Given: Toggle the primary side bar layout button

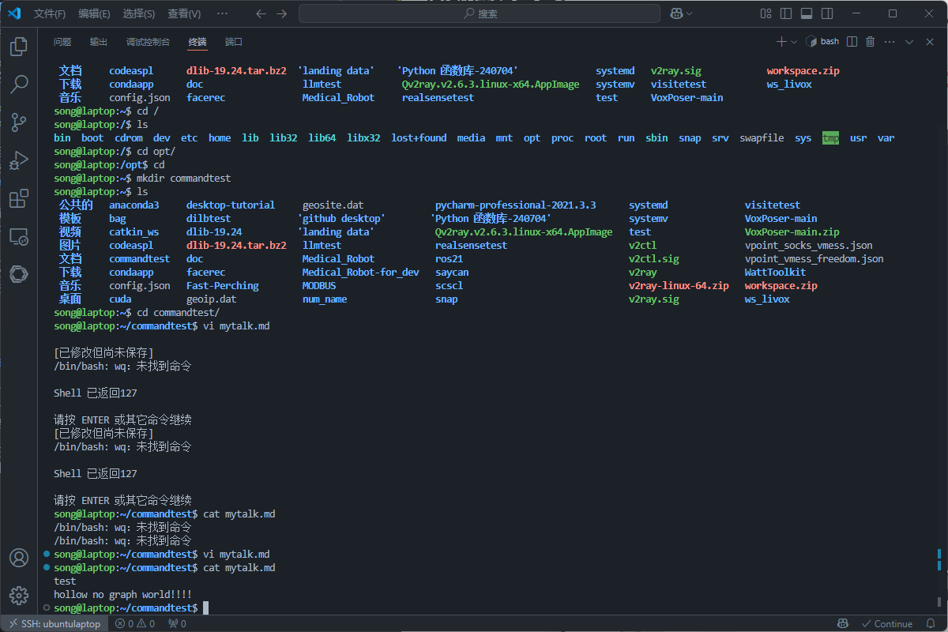Looking at the screenshot, I should click(x=785, y=13).
